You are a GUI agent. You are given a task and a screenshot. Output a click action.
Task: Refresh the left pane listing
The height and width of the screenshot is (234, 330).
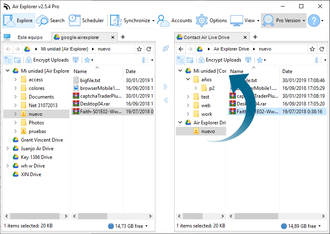(x=149, y=49)
